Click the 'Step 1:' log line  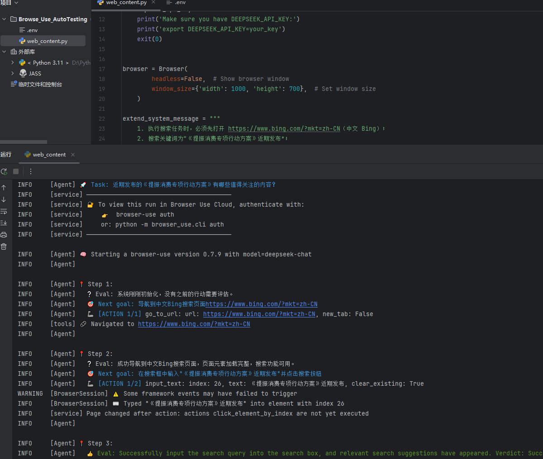(x=100, y=284)
